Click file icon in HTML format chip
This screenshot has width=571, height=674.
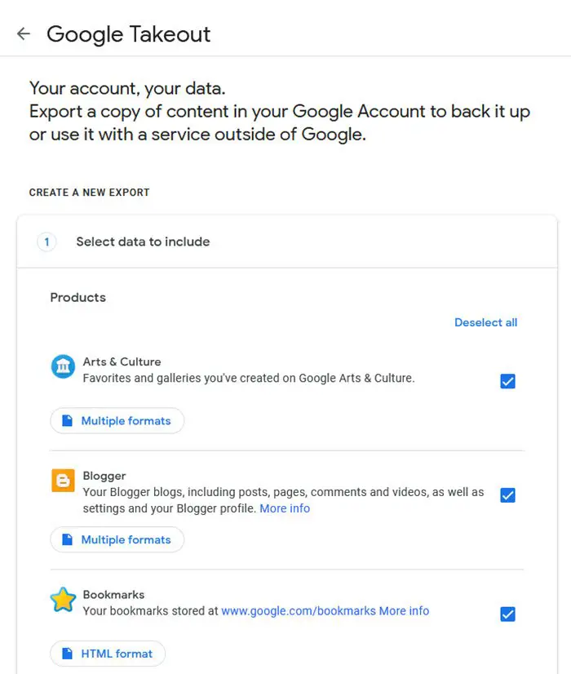[67, 654]
